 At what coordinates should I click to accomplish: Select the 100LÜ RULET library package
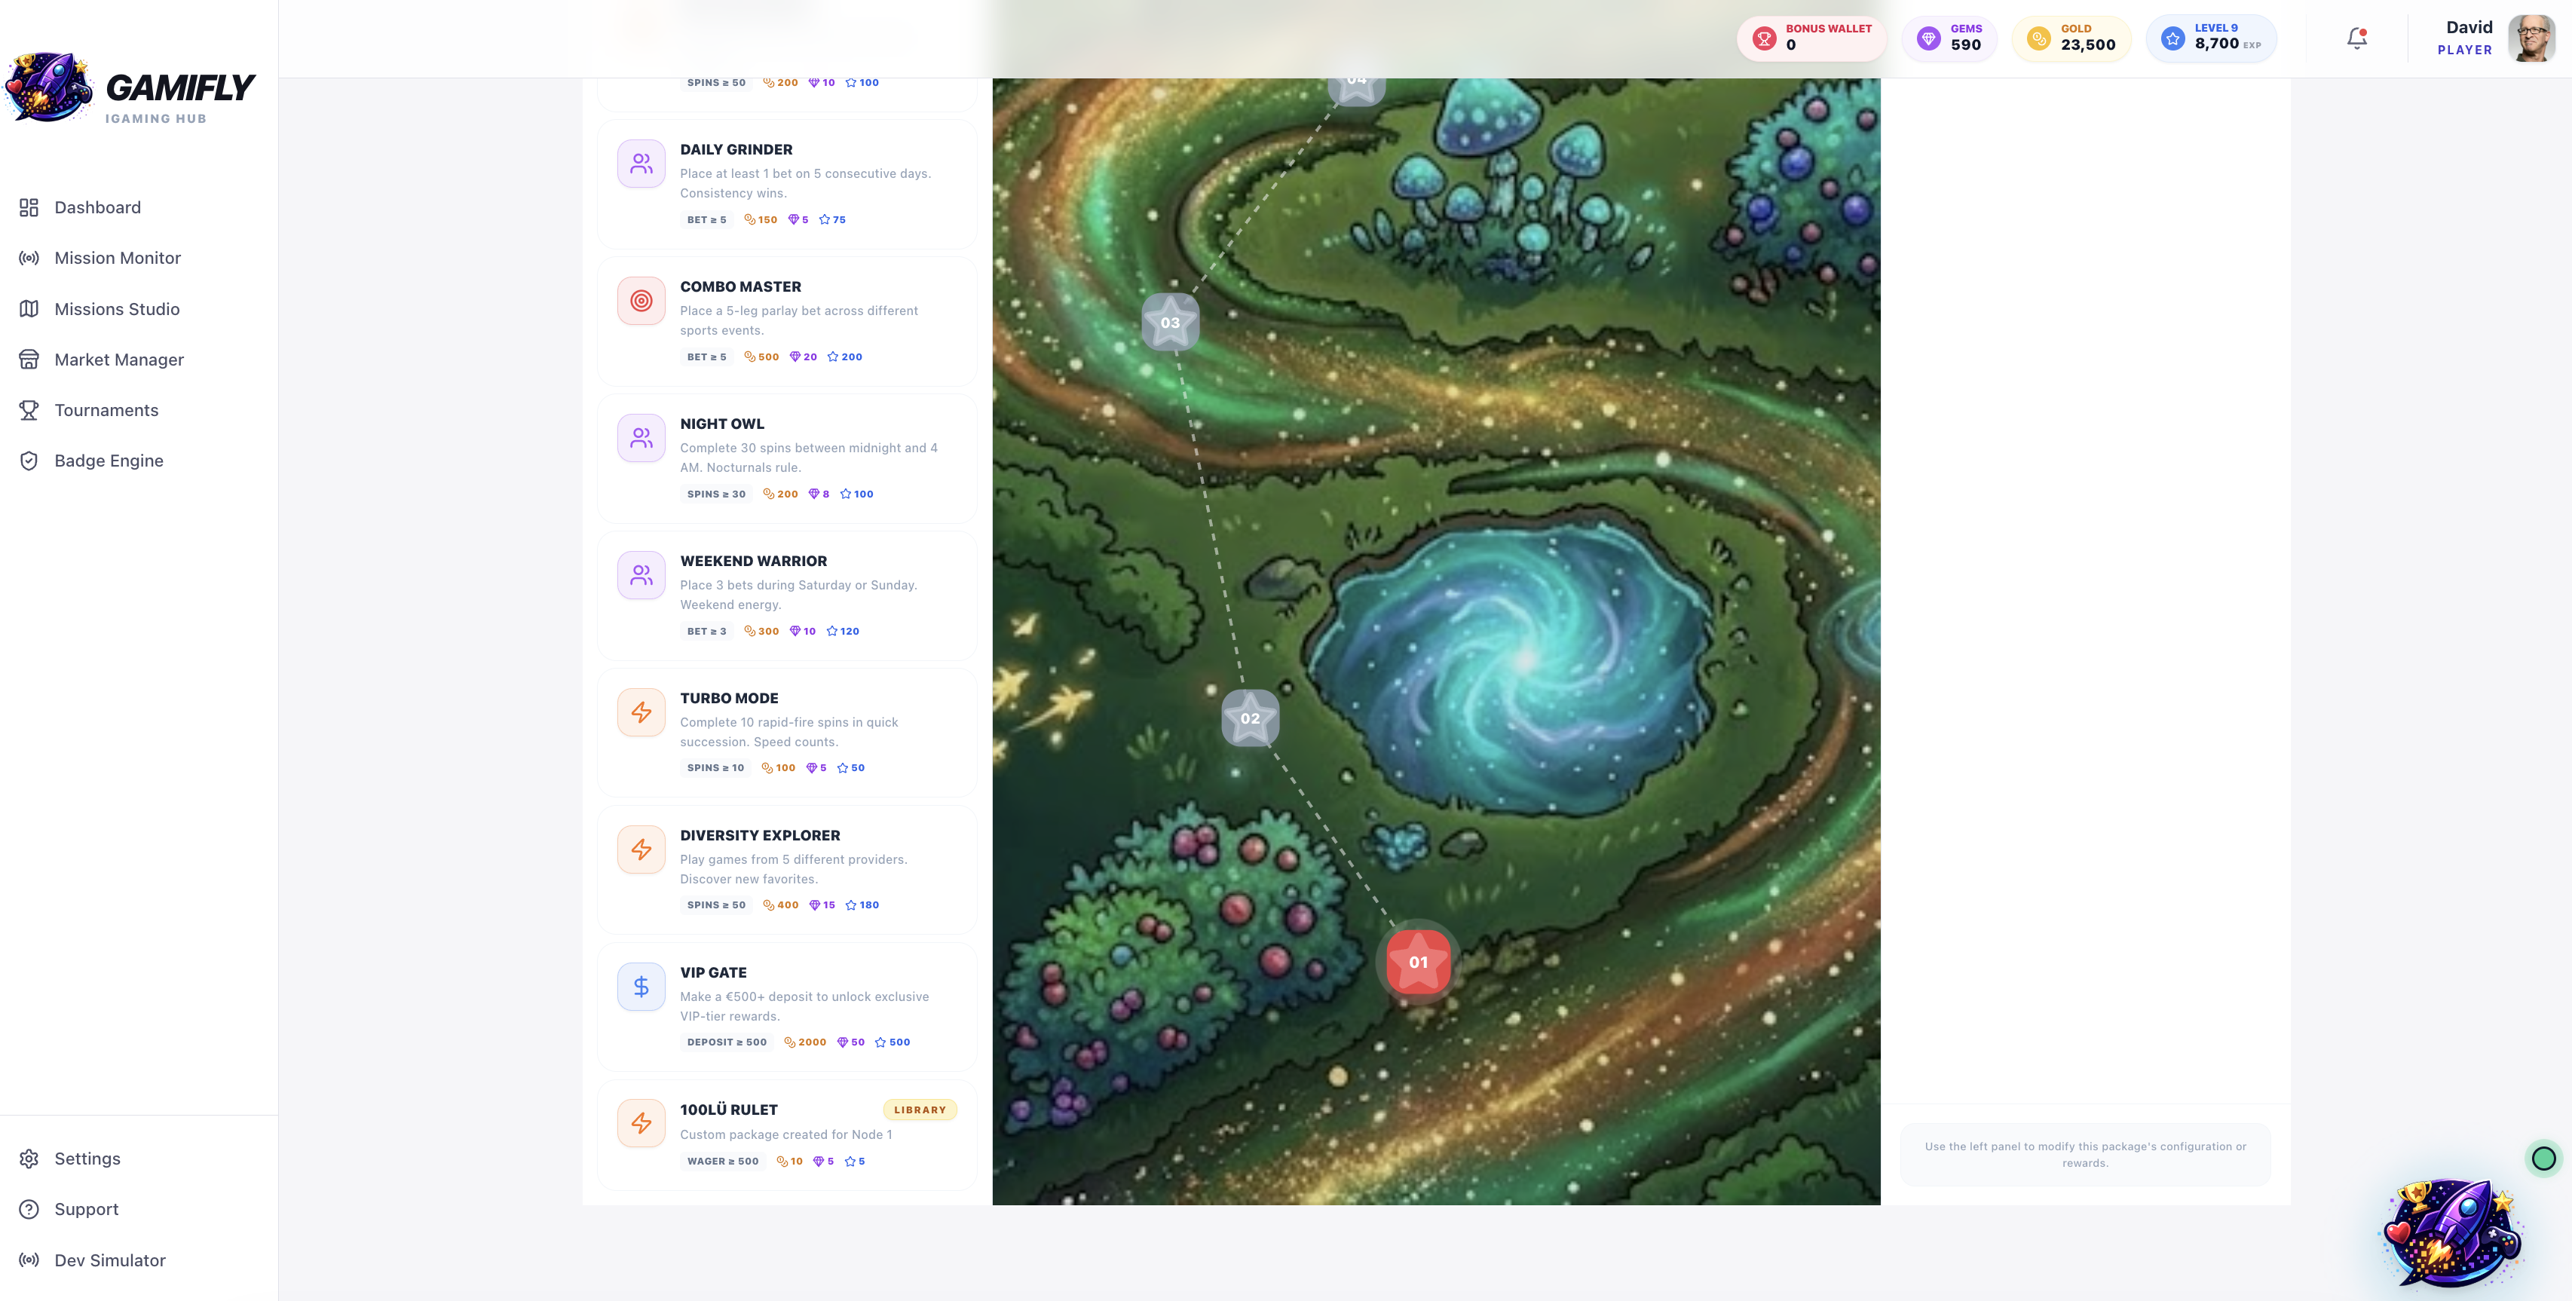(787, 1134)
